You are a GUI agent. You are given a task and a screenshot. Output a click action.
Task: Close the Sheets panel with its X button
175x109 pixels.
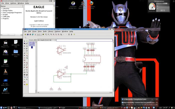point(36,40)
